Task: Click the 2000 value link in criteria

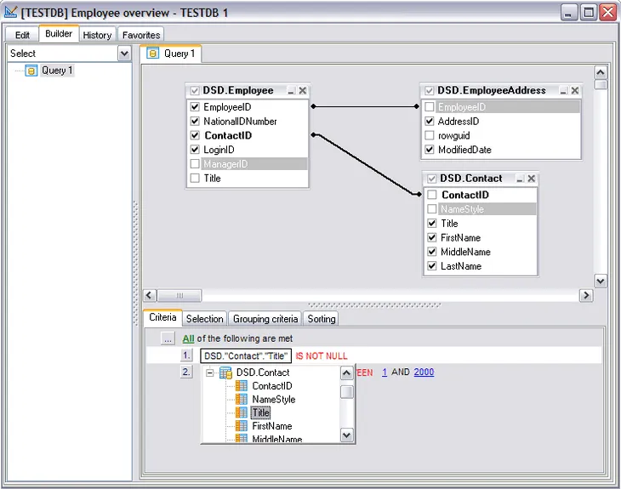Action: [424, 372]
